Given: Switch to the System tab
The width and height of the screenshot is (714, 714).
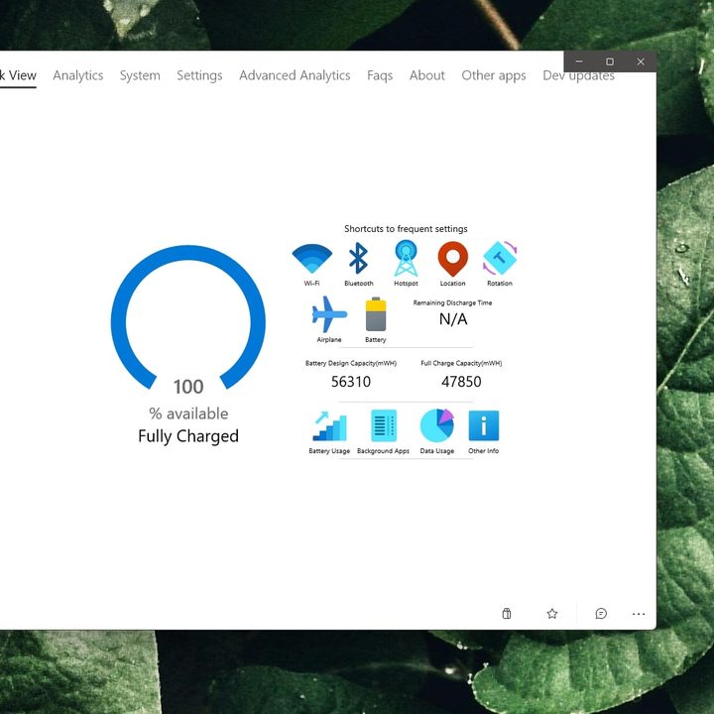Looking at the screenshot, I should pyautogui.click(x=140, y=75).
